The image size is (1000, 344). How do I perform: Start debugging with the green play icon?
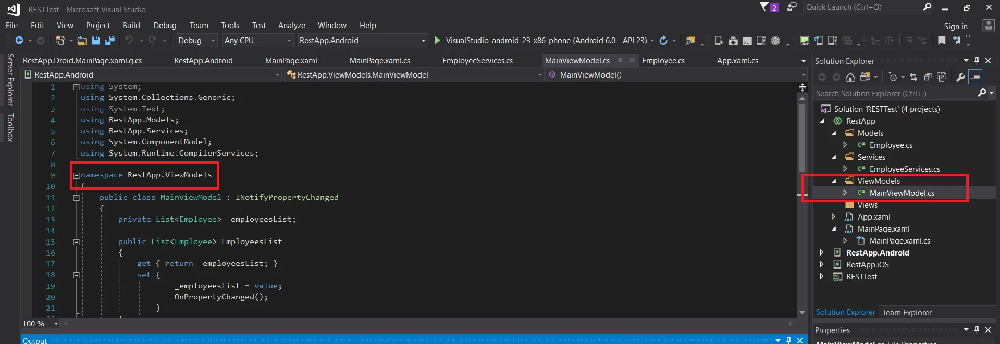pyautogui.click(x=438, y=40)
